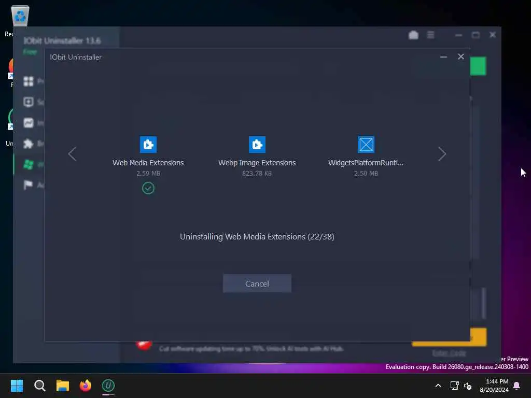Screen dimensions: 531x398
Task: Click the 'WidgetsPlatformRunti...' label
Action: coord(366,163)
